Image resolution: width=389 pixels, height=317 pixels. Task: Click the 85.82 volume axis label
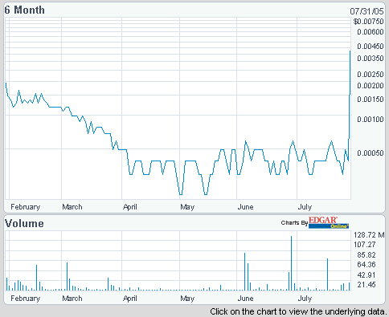tap(366, 255)
